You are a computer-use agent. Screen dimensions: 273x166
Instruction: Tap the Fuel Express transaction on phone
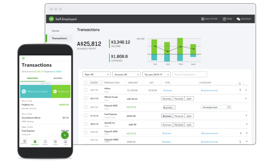coord(45,131)
